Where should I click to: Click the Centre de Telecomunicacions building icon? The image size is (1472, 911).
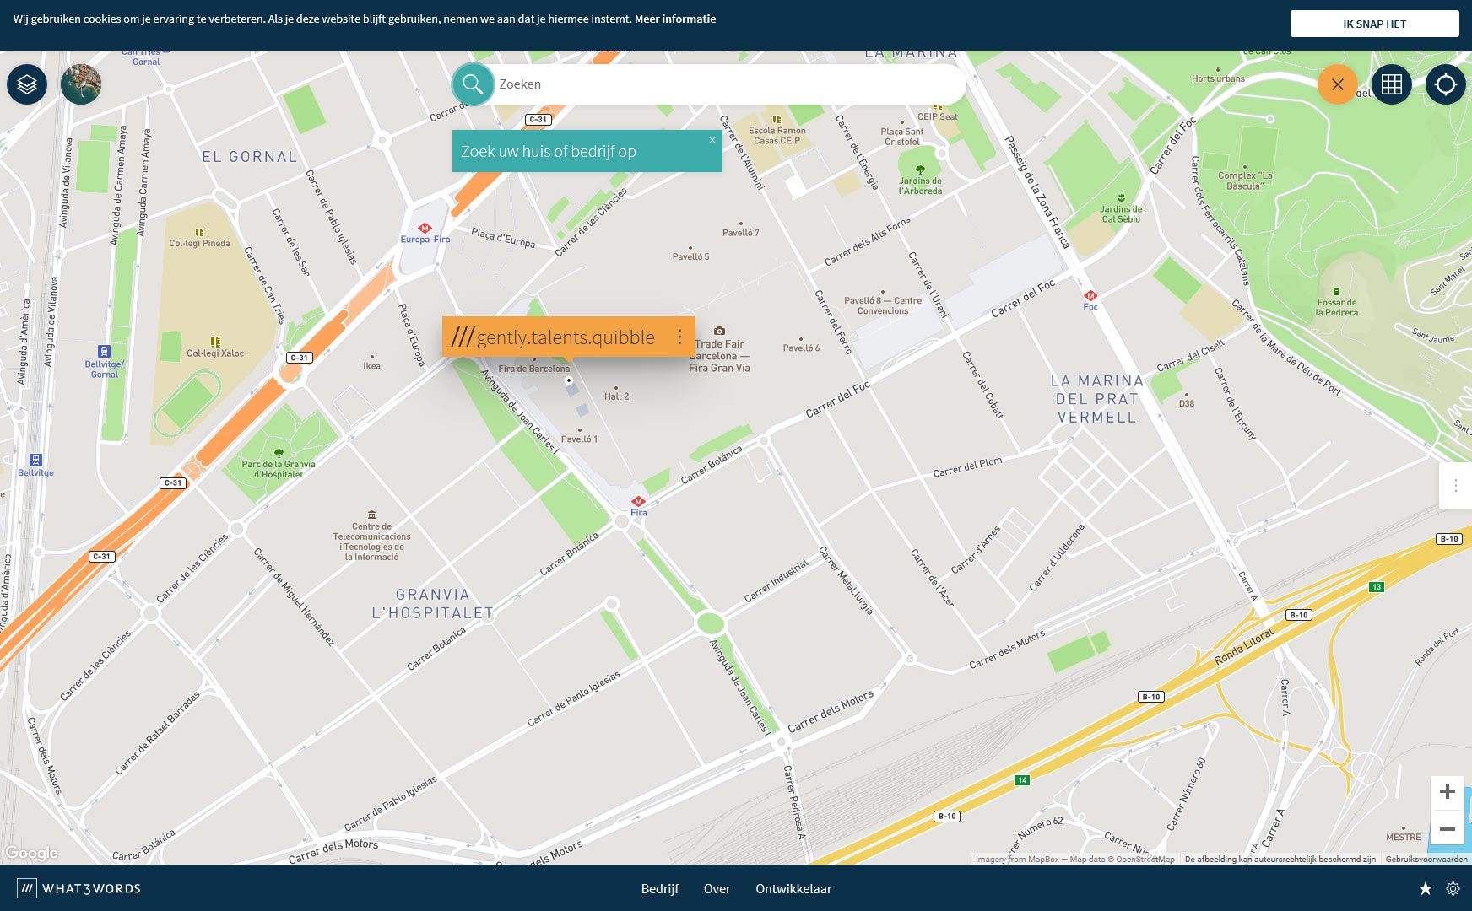tap(371, 515)
